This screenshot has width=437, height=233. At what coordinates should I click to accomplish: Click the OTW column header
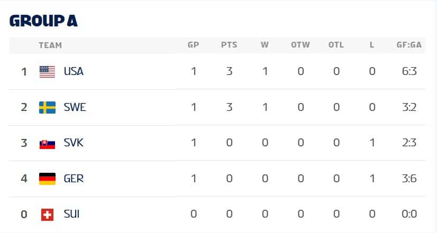pyautogui.click(x=301, y=45)
